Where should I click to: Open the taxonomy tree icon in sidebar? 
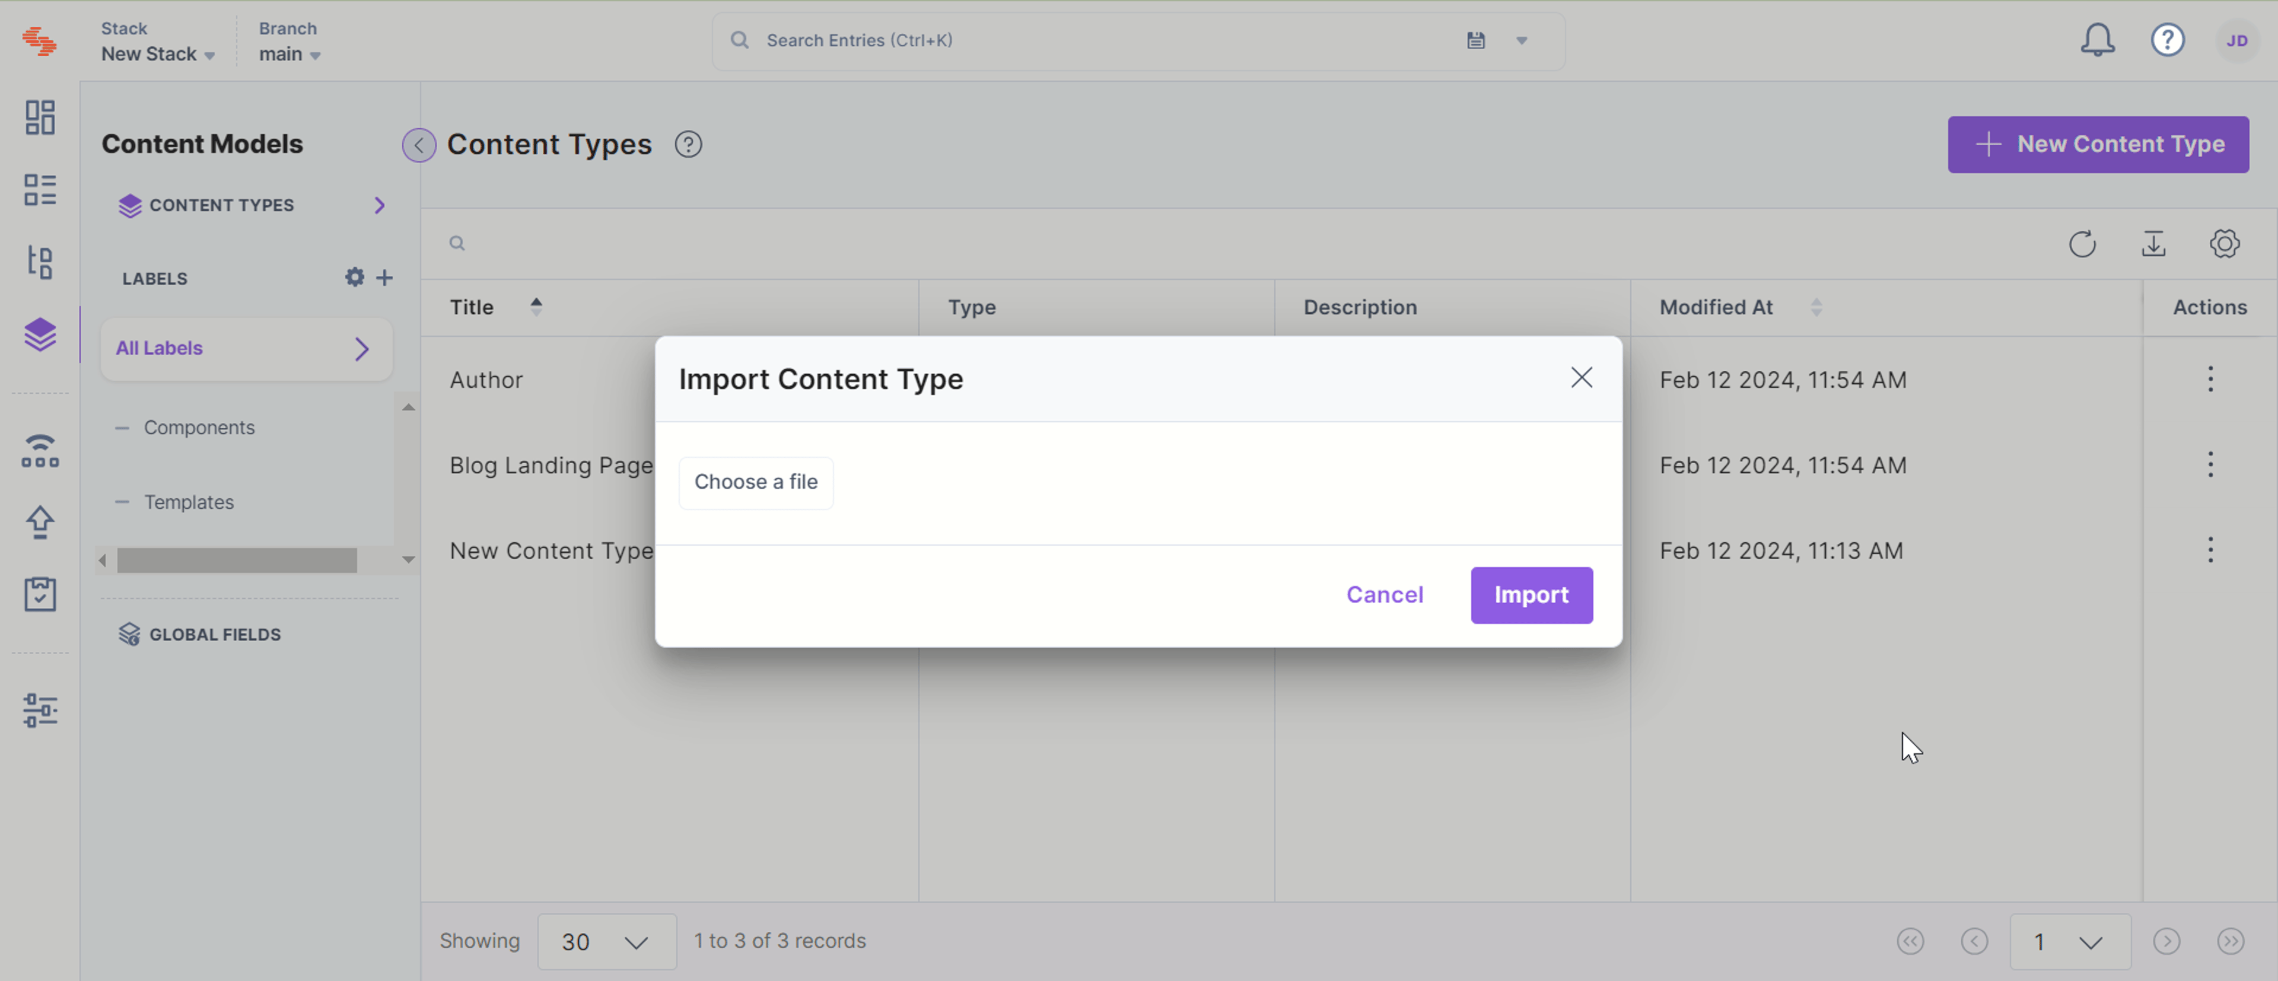pos(40,262)
